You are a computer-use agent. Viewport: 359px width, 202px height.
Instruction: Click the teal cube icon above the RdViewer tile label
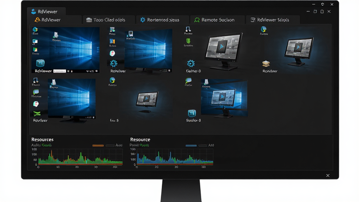coord(40,63)
